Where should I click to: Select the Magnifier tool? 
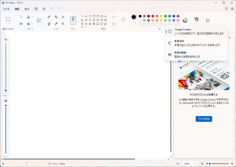(x=63, y=24)
